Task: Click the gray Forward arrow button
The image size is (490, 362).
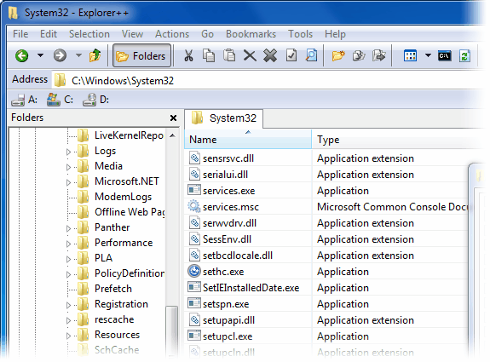Action: [60, 56]
